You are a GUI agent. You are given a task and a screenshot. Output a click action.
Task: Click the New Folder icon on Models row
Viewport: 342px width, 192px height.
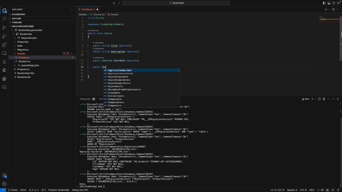point(68,54)
